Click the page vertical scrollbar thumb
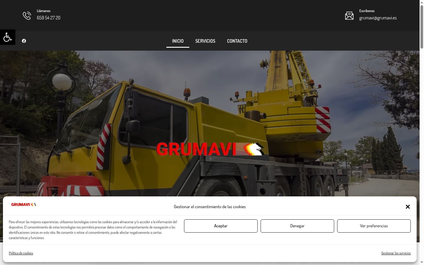The width and height of the screenshot is (424, 265). [422, 26]
